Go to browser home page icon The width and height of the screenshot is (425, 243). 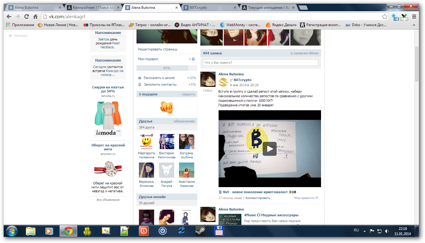pyautogui.click(x=36, y=17)
